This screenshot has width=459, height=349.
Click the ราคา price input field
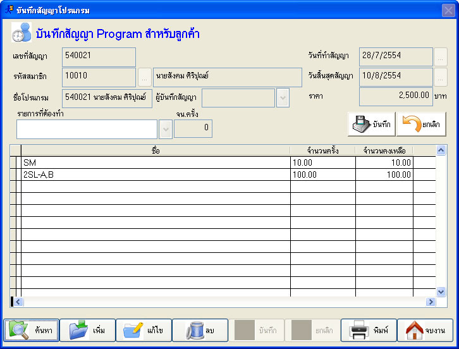pyautogui.click(x=396, y=97)
